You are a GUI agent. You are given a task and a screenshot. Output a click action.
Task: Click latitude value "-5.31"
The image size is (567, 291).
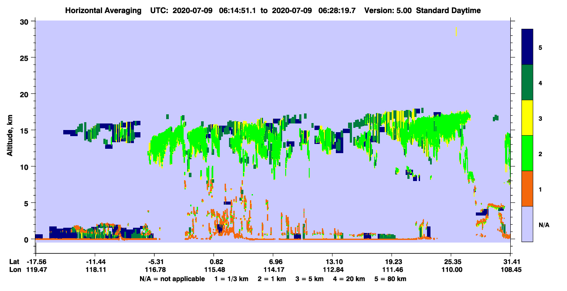coord(155,262)
